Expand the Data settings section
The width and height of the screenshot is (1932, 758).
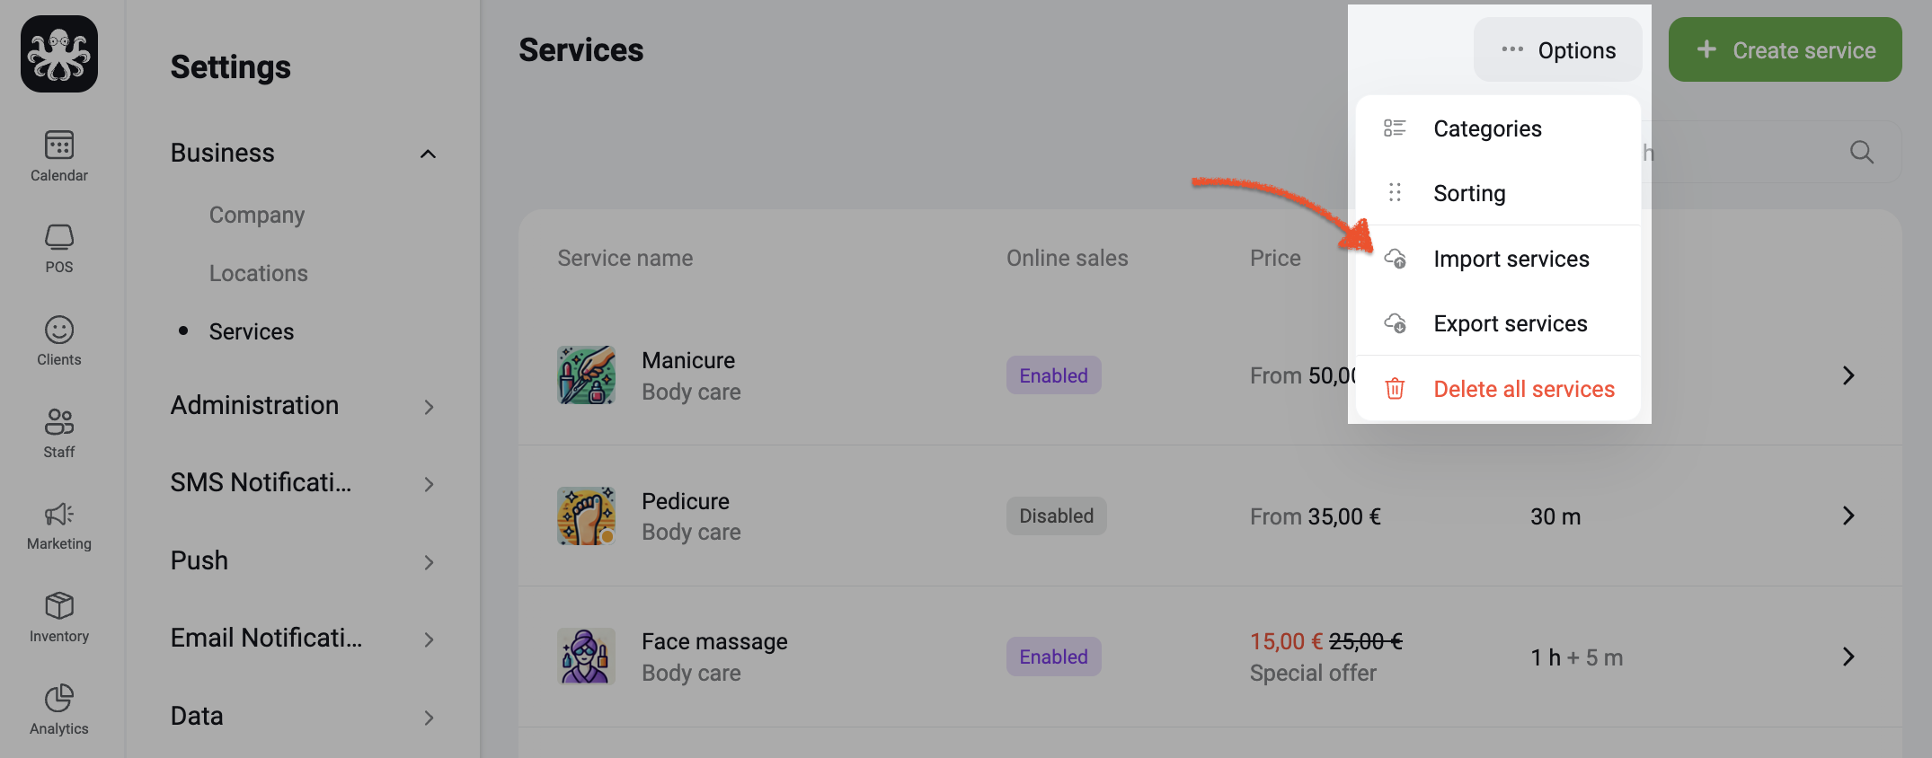[x=303, y=717]
